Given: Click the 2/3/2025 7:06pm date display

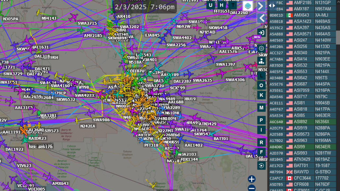Looking at the screenshot, I should pyautogui.click(x=145, y=7).
